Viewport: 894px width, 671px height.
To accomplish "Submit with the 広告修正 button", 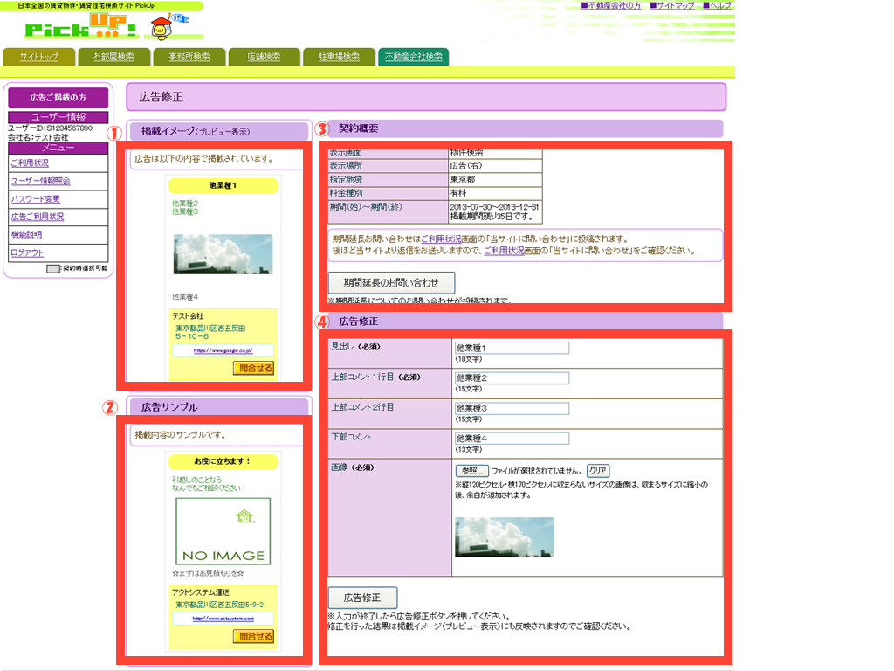I will coord(362,598).
